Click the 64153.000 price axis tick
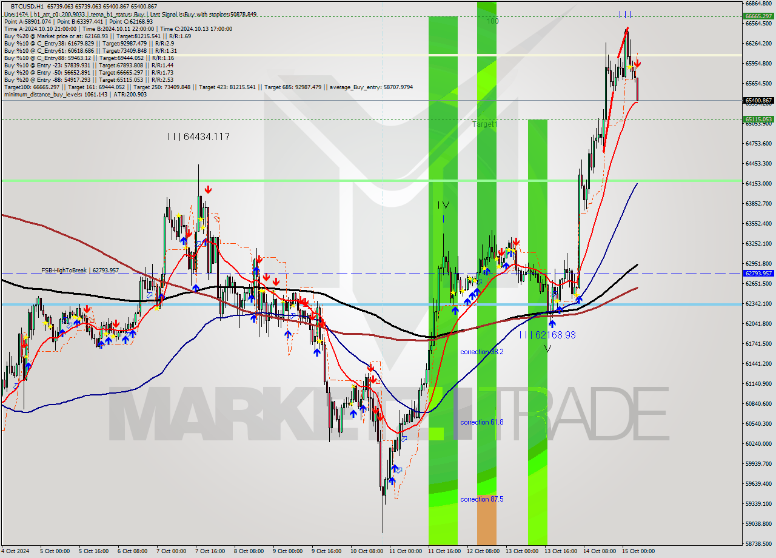This screenshot has height=558, width=776. tap(758, 183)
